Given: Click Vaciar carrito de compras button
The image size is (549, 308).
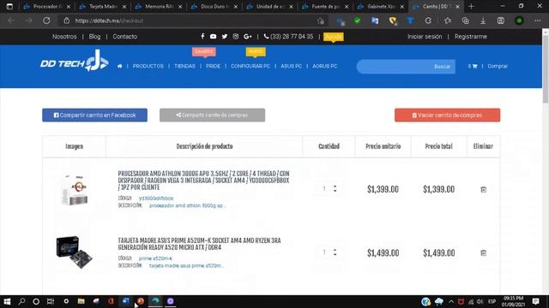Looking at the screenshot, I should coord(447,115).
